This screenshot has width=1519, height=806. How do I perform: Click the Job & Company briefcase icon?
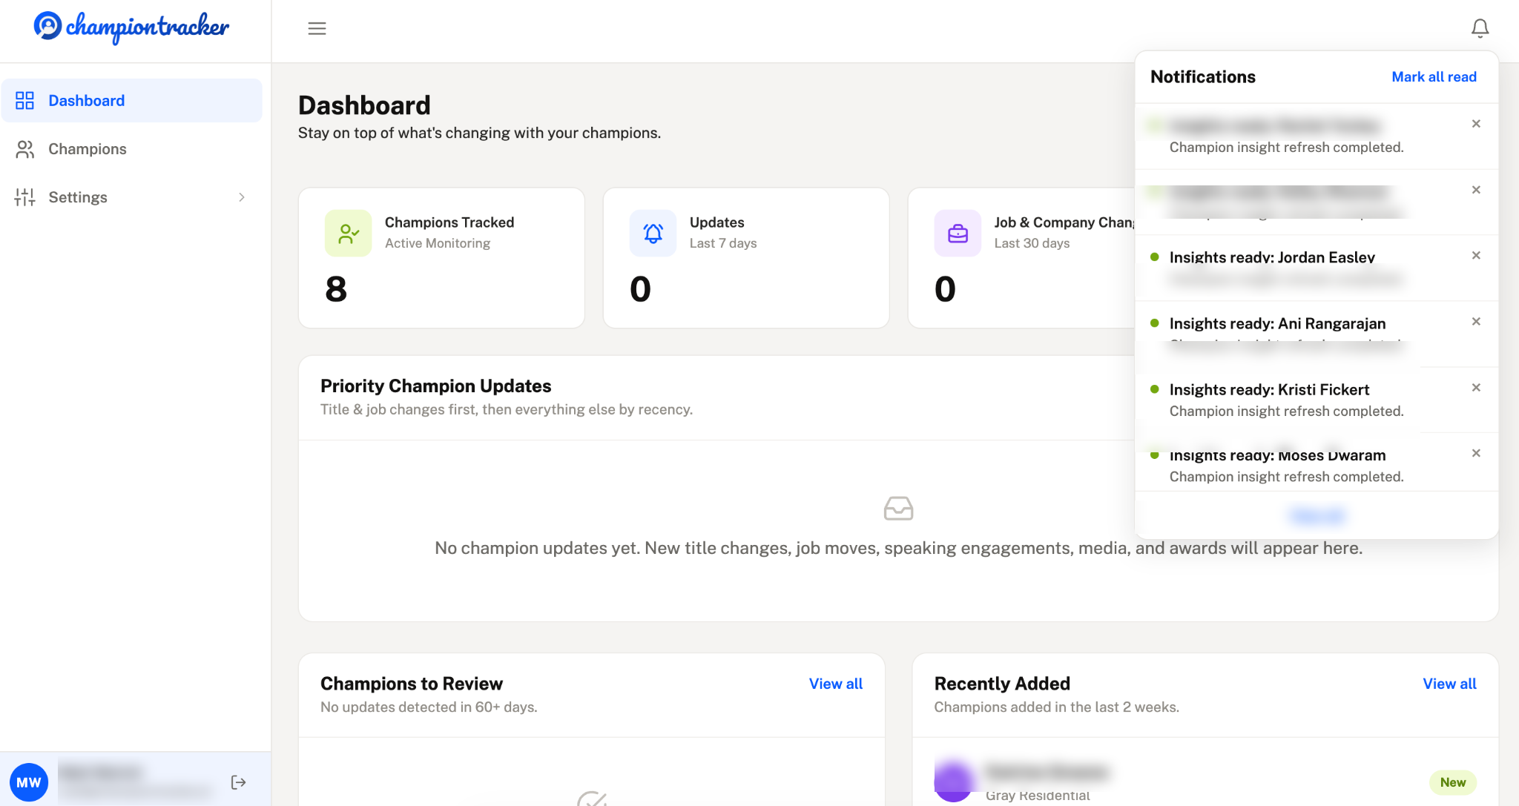(x=958, y=234)
